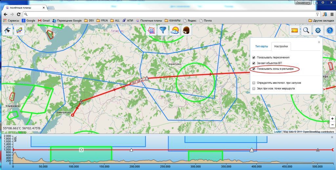Click the pilot helmet icon
Screen dimensions: 336x170
tap(186, 30)
